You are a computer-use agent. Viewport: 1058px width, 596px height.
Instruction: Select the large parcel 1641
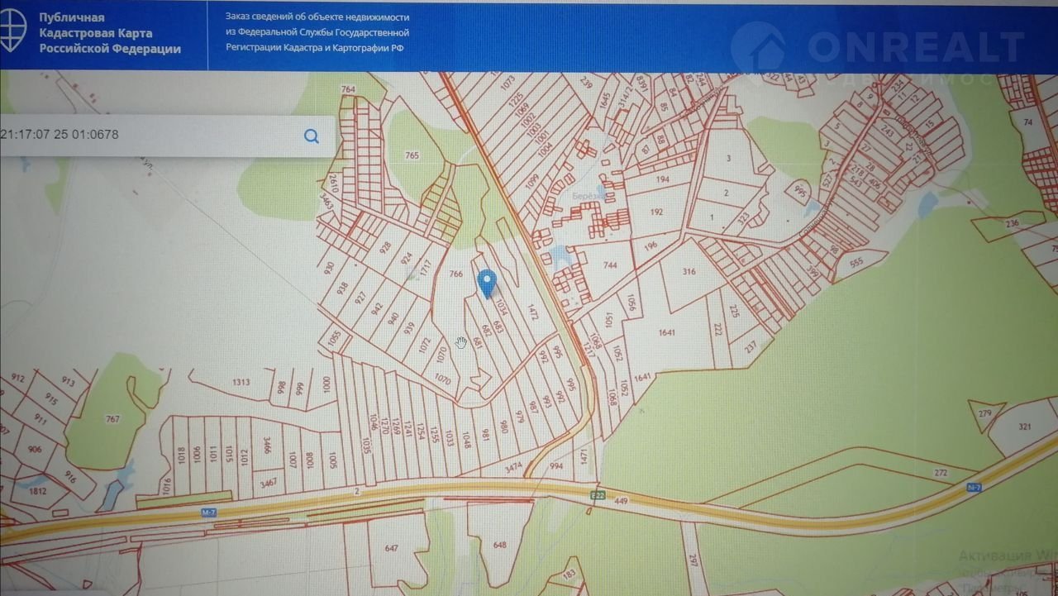pyautogui.click(x=667, y=333)
